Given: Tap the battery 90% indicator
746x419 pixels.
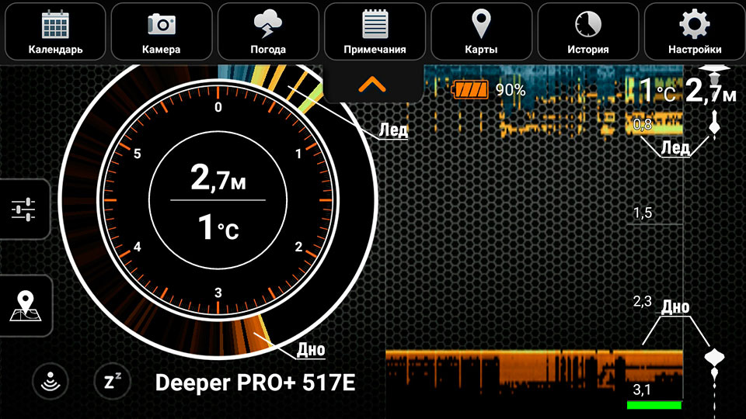Looking at the screenshot, I should (x=490, y=90).
